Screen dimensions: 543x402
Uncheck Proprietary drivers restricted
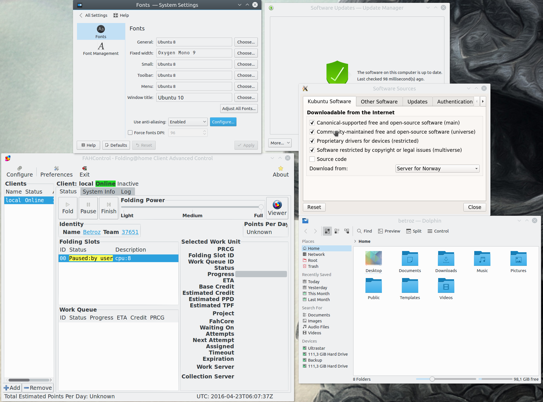[x=312, y=141]
